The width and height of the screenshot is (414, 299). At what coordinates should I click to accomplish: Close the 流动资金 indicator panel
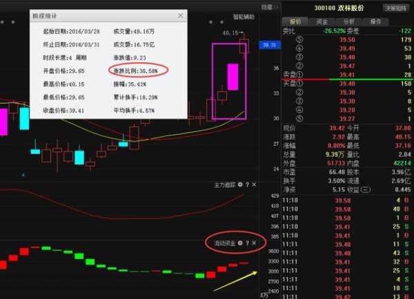254,243
